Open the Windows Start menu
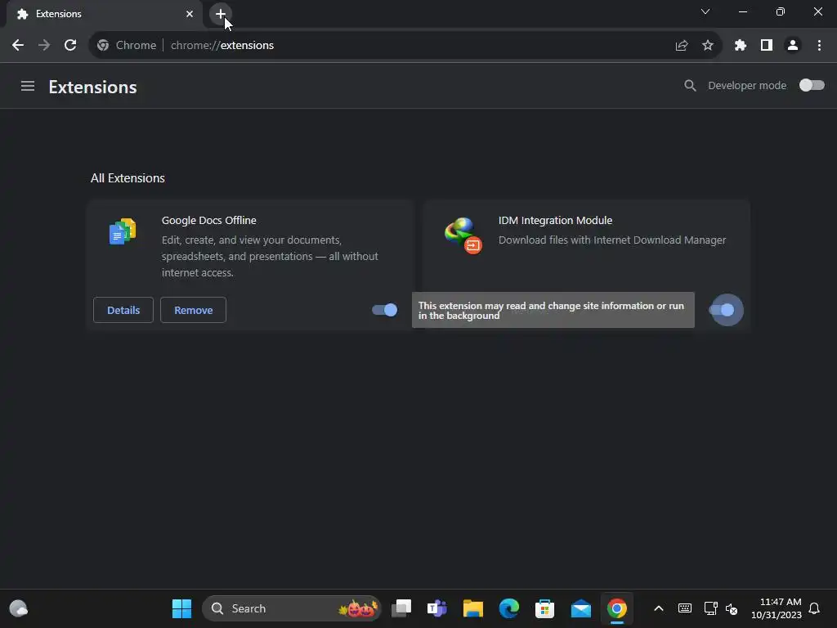The height and width of the screenshot is (628, 837). tap(181, 608)
